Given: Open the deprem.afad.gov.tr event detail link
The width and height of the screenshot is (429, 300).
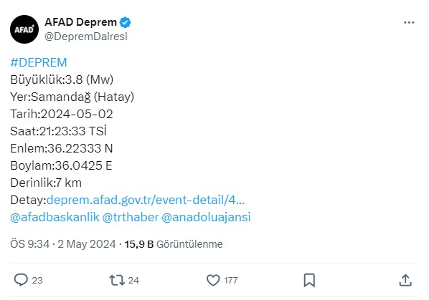Looking at the screenshot, I should [146, 200].
